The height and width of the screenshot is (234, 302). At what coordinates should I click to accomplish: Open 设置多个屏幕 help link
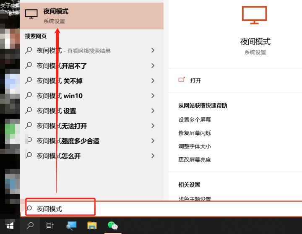195,120
